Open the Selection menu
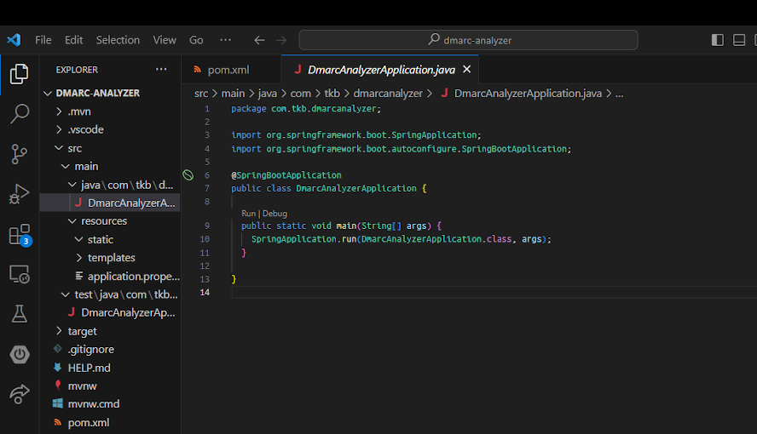 (x=118, y=40)
